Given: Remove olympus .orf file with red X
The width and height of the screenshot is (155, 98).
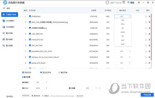Looking at the screenshot, I should click(150, 57).
